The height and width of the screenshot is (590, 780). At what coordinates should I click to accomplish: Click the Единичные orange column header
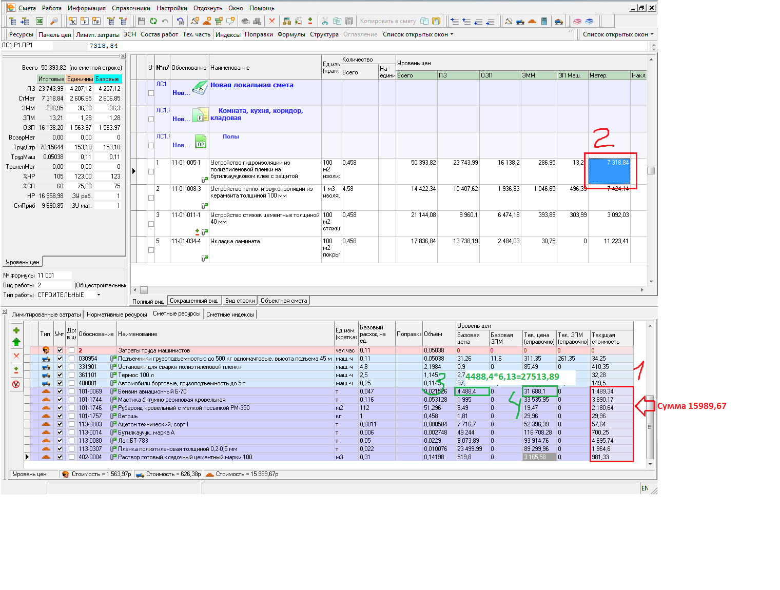coord(80,79)
